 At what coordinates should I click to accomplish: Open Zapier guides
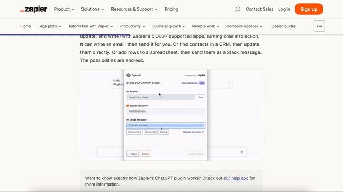coord(284,26)
